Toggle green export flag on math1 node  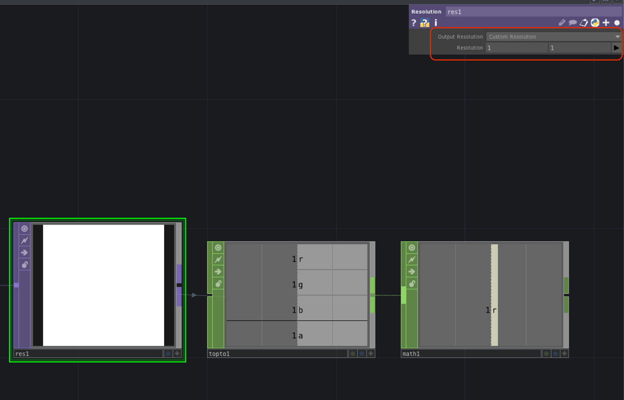click(x=546, y=354)
